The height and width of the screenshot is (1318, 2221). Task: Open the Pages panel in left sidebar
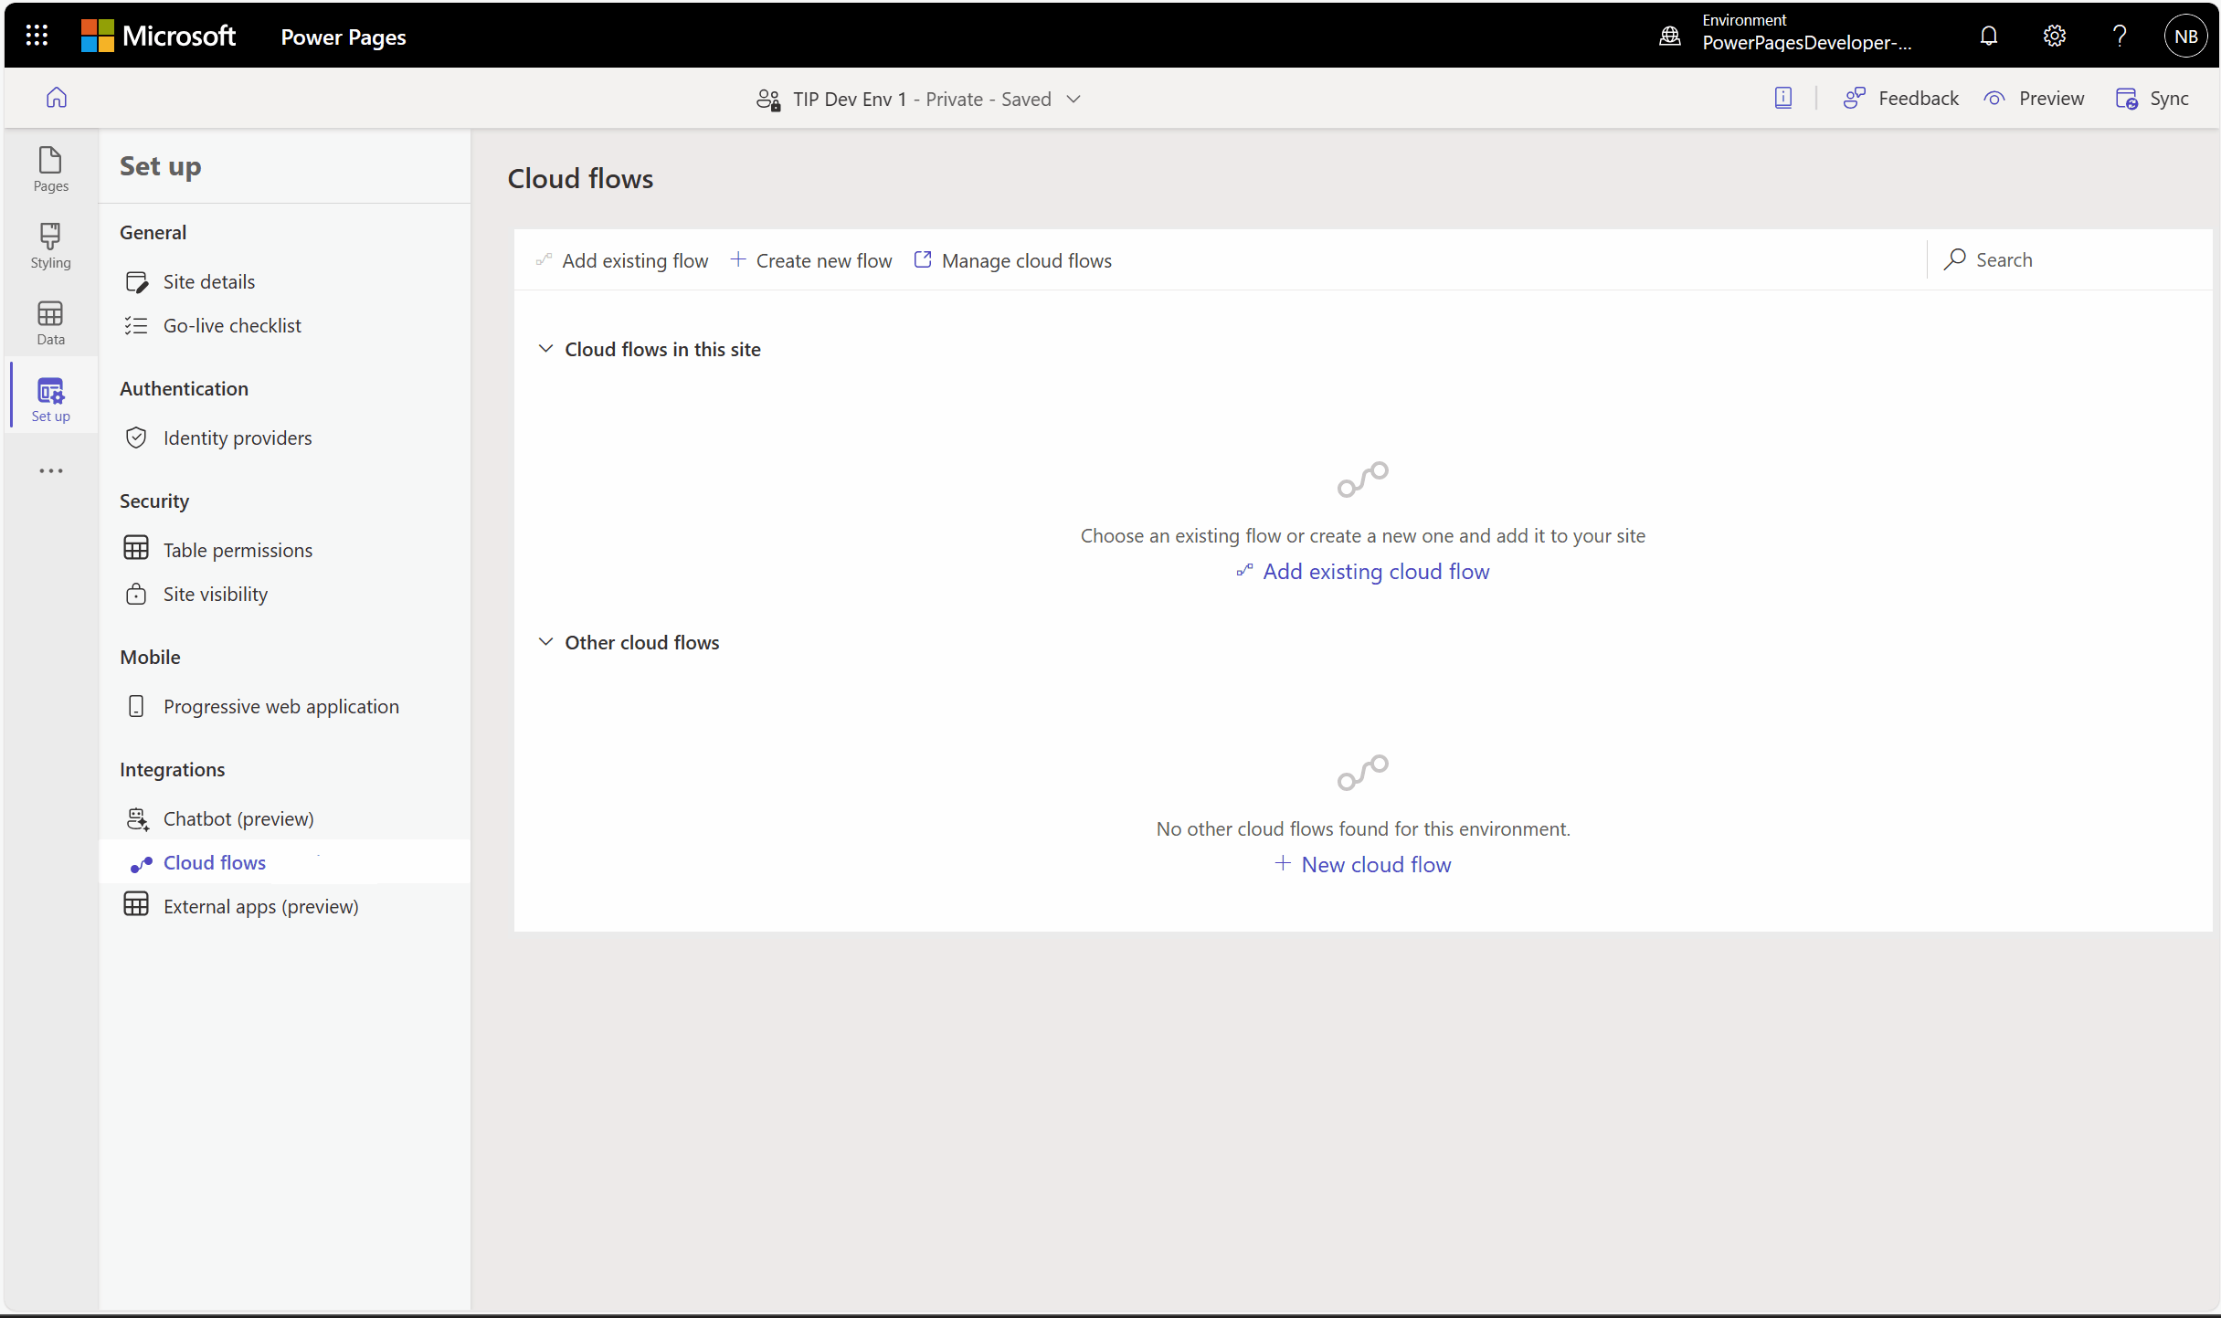point(50,169)
